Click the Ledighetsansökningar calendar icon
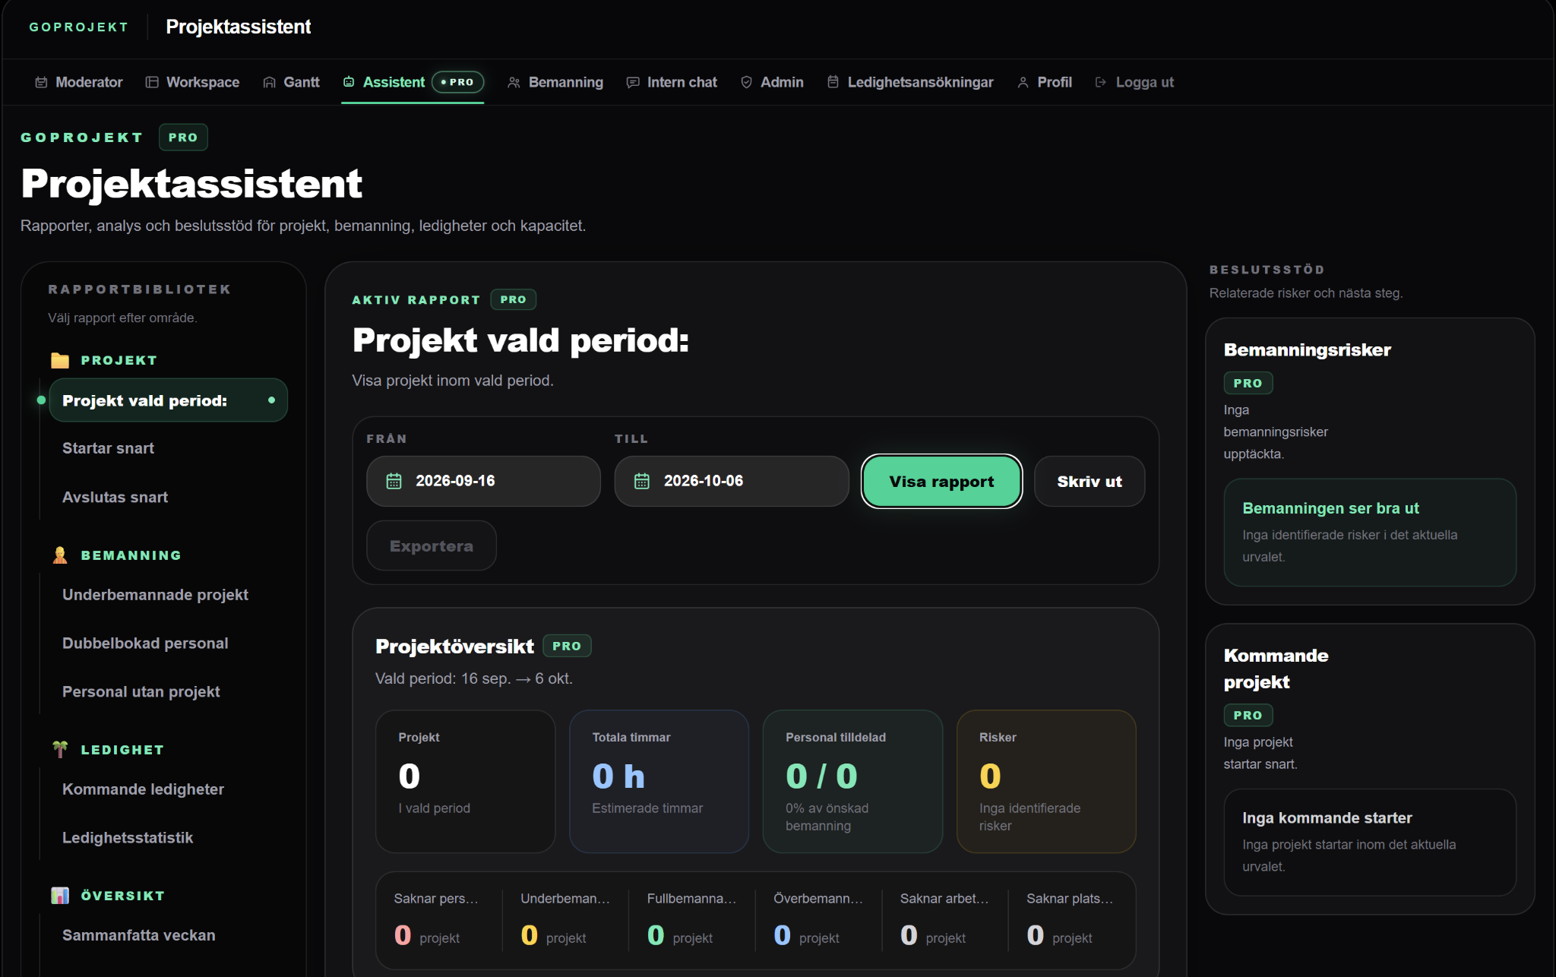Viewport: 1556px width, 977px height. pos(833,81)
